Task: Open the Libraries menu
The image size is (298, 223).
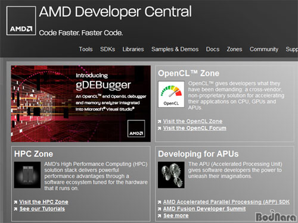Action: 133,49
